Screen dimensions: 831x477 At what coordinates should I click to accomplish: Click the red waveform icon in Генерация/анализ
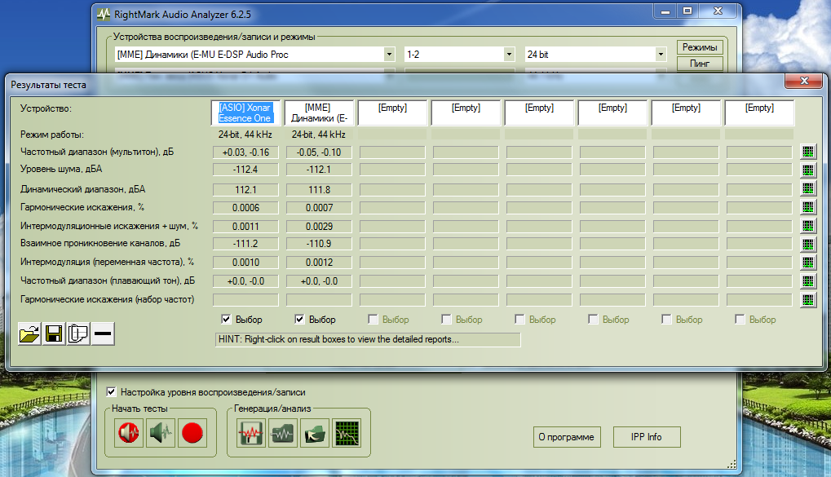coord(251,433)
